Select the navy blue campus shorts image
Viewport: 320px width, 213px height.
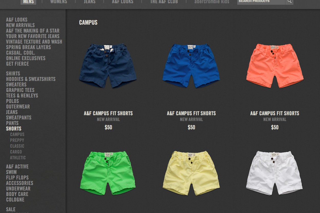coord(108,66)
